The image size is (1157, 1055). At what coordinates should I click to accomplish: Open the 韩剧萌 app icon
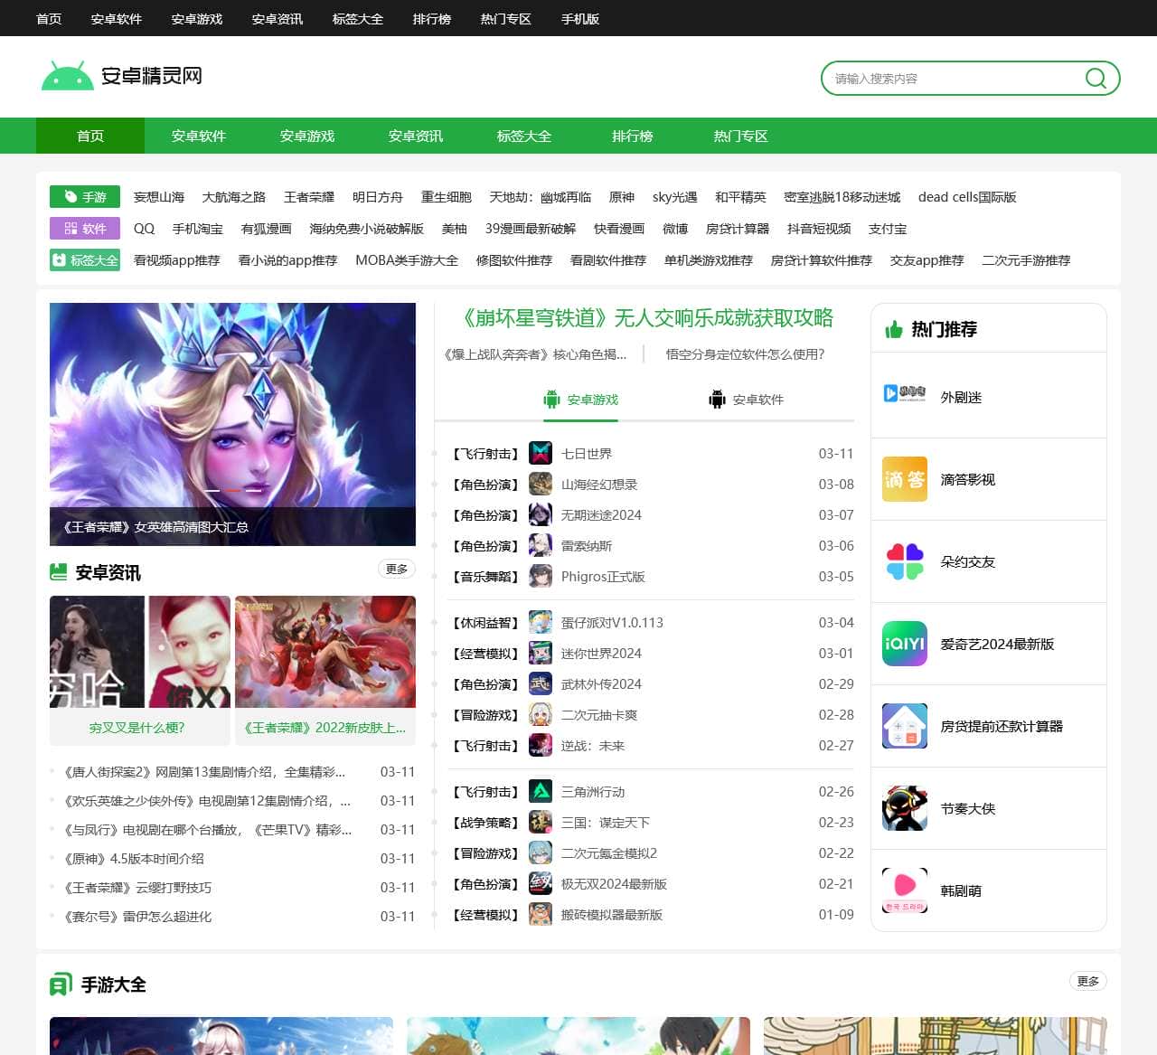point(905,890)
